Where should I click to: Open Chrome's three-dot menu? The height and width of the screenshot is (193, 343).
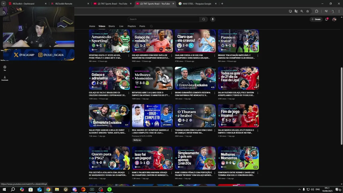tap(339, 11)
